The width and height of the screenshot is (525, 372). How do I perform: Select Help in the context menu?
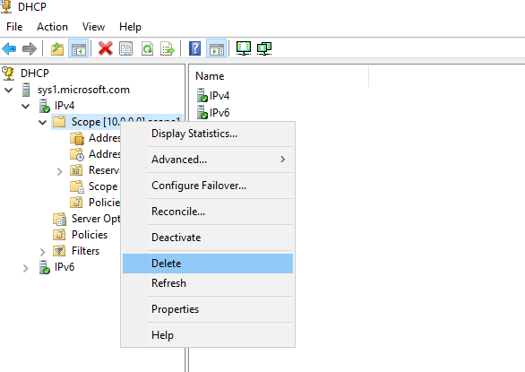coord(208,335)
